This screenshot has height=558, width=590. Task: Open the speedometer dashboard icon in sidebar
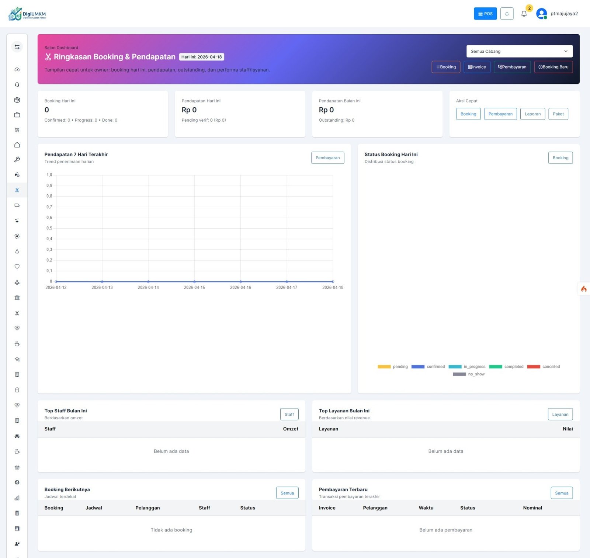click(x=17, y=70)
